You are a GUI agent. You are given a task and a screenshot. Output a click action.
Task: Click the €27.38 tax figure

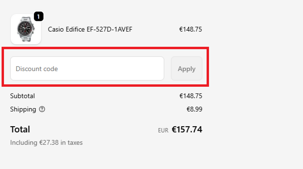(49, 143)
